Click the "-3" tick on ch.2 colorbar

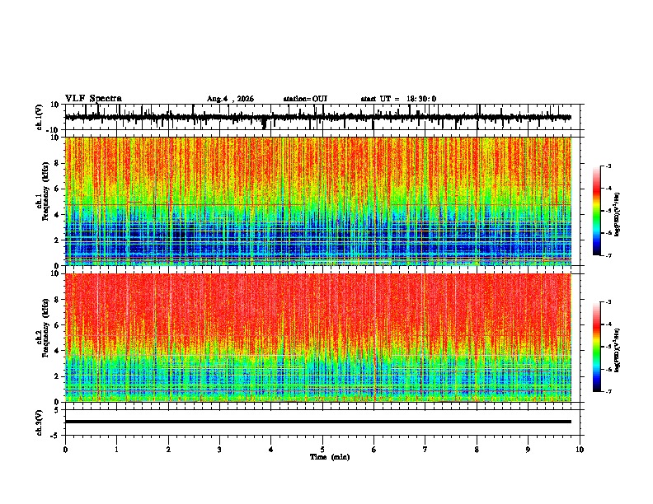click(608, 302)
